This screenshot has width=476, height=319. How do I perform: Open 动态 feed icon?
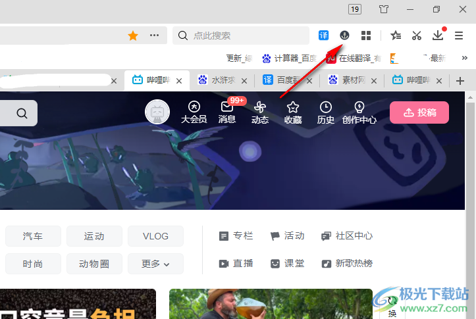tap(260, 112)
